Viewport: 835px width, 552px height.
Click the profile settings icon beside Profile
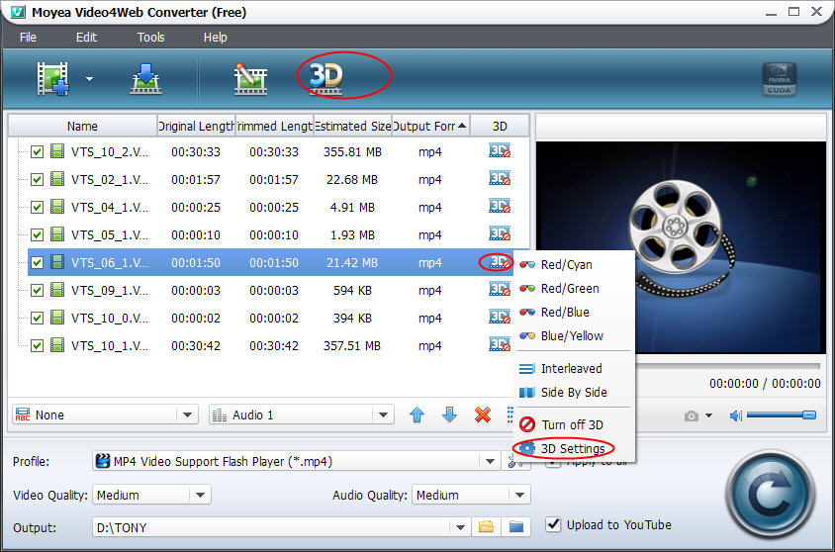pos(515,462)
